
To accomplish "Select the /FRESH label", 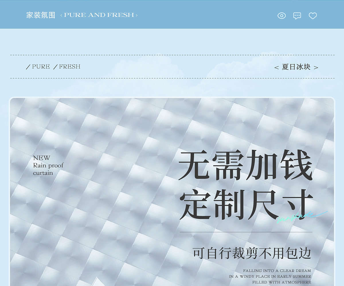I will [x=67, y=66].
